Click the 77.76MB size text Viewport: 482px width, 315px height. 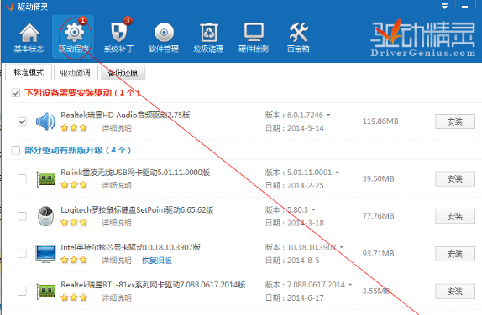378,216
